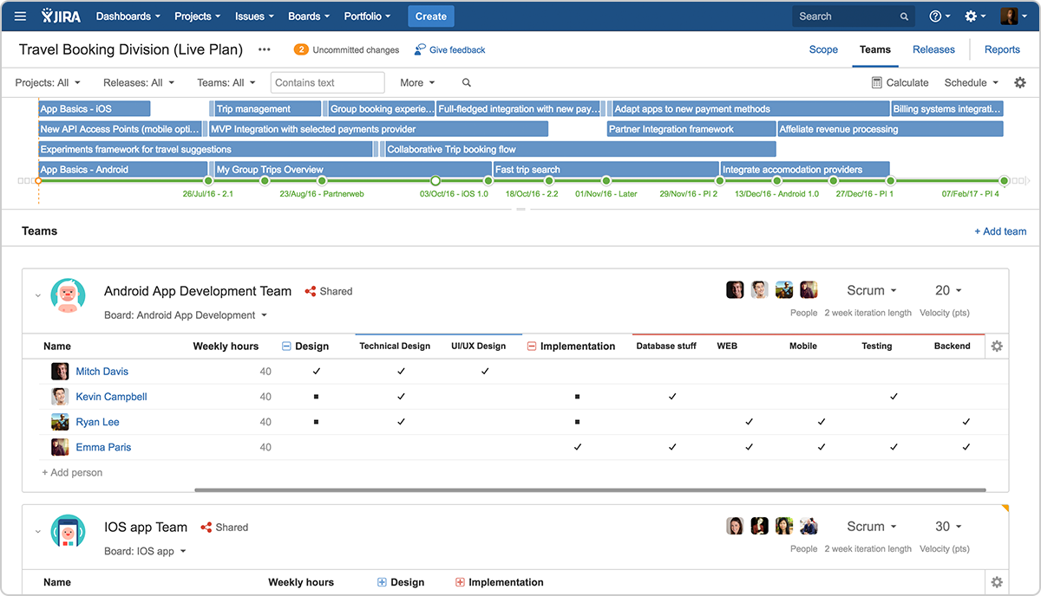Switch to the Releases tab
Screen dimensions: 1041x596
[933, 50]
